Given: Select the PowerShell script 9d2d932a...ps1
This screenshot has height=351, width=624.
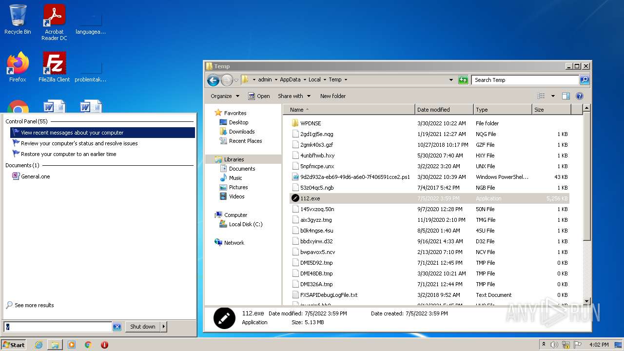Looking at the screenshot, I should (429, 177).
